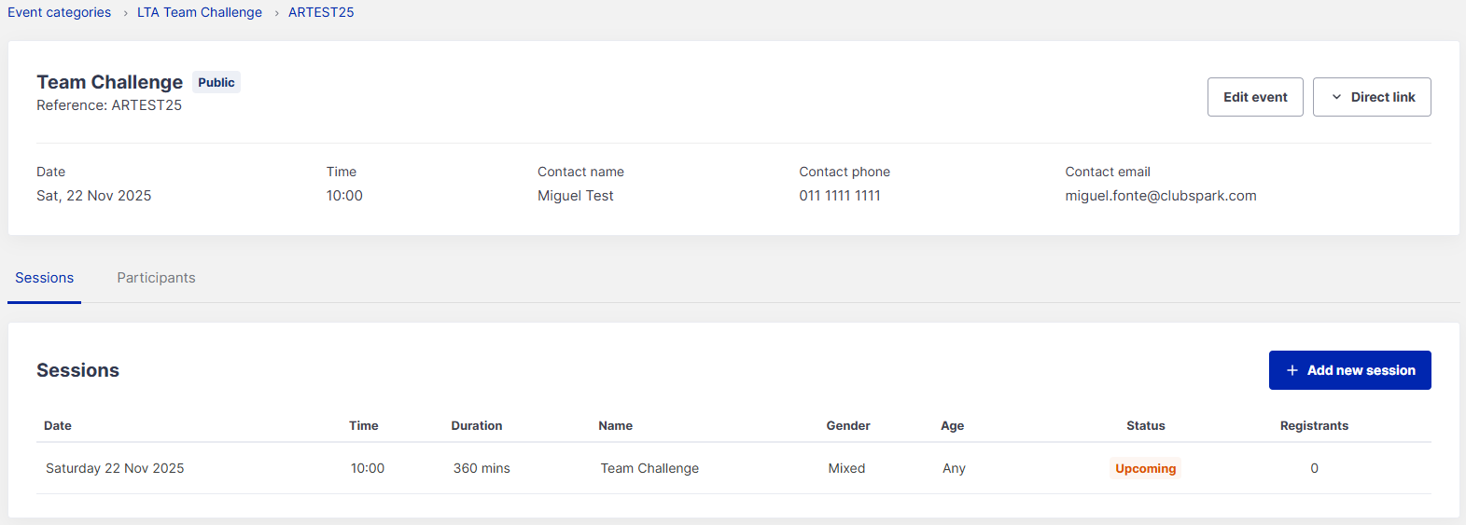Open the Edit event button
Viewport: 1466px width, 525px height.
[1255, 97]
